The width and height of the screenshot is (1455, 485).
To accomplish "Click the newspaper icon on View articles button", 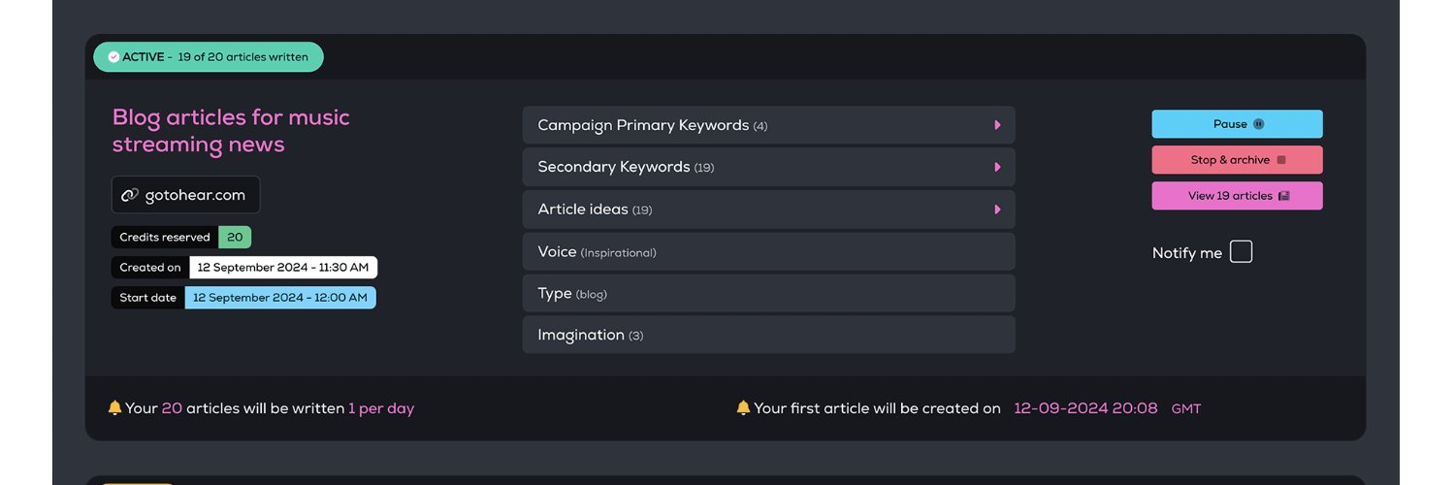I will (x=1283, y=196).
